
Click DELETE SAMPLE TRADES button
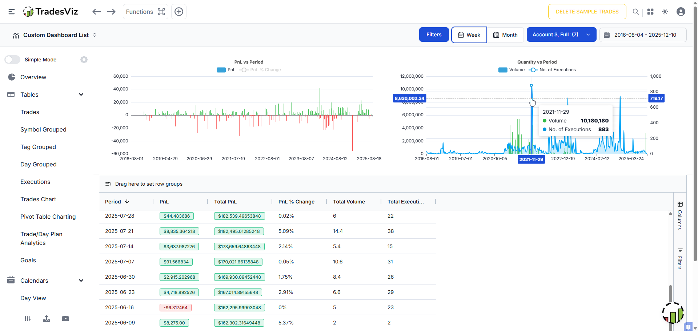587,12
